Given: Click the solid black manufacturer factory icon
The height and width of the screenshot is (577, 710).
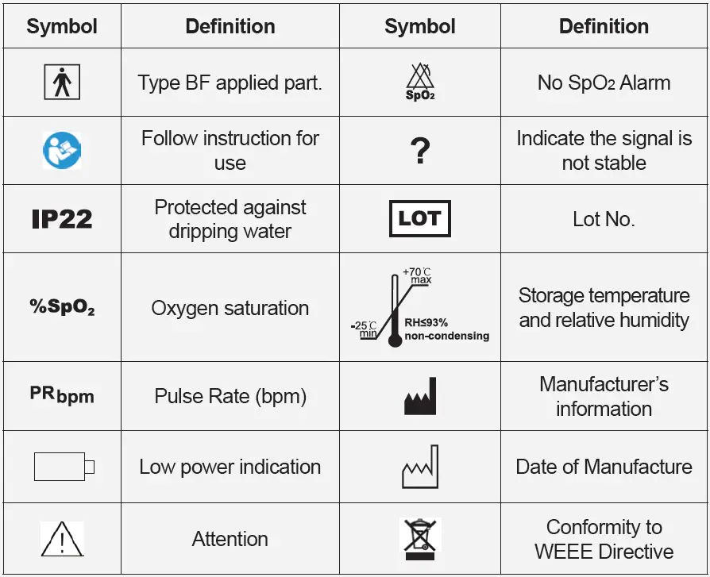Looking at the screenshot, I should point(420,396).
